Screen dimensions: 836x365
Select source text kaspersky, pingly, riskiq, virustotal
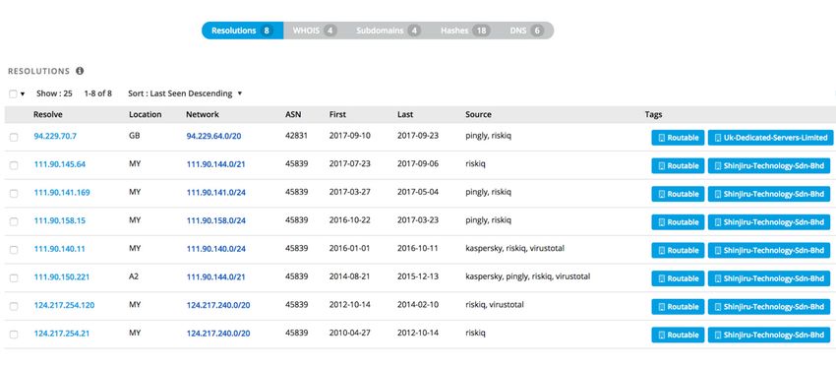[x=528, y=276]
